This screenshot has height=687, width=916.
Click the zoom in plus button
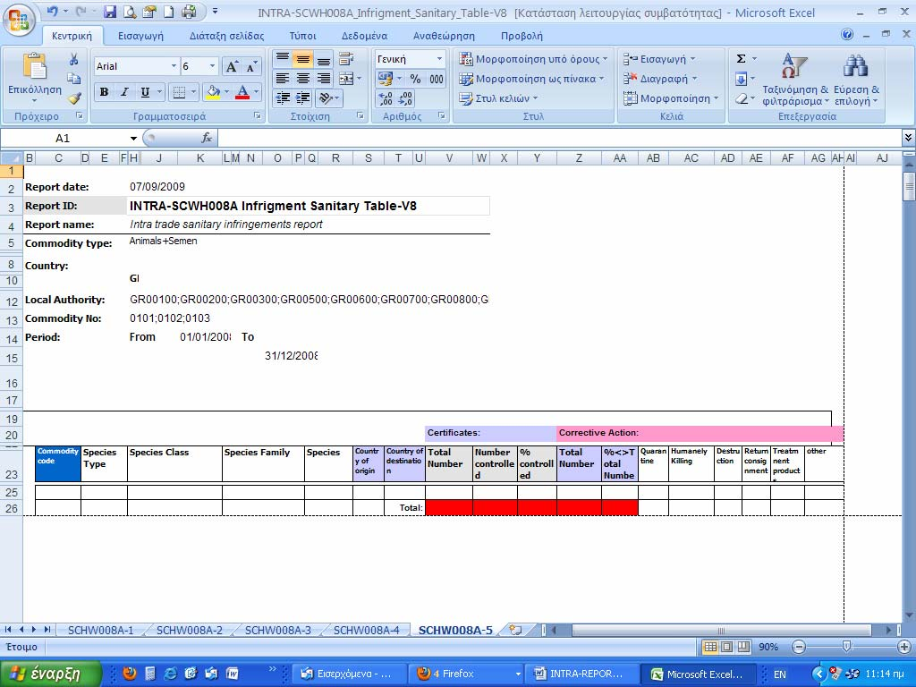tap(904, 647)
